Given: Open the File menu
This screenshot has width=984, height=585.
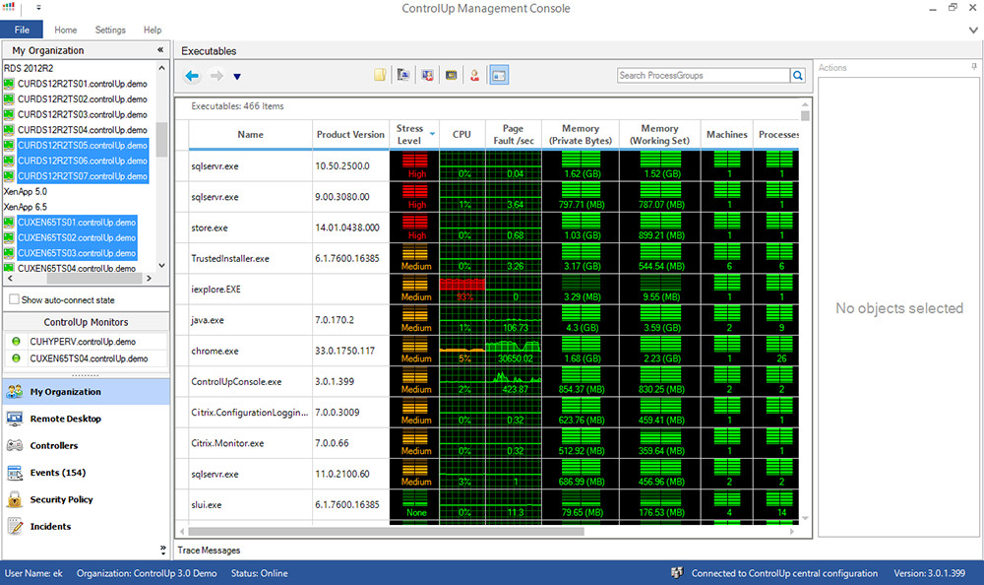Looking at the screenshot, I should pos(22,30).
